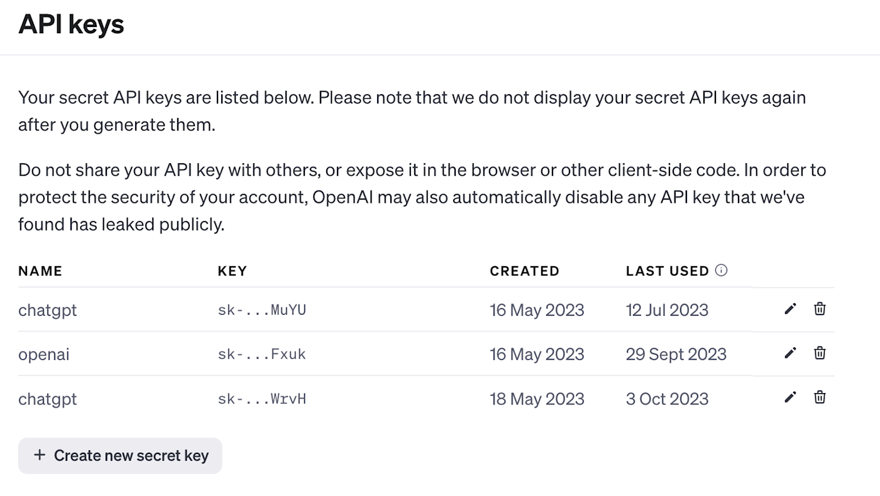Click the 29 Sept 2023 last used date
This screenshot has height=496, width=880.
[676, 354]
